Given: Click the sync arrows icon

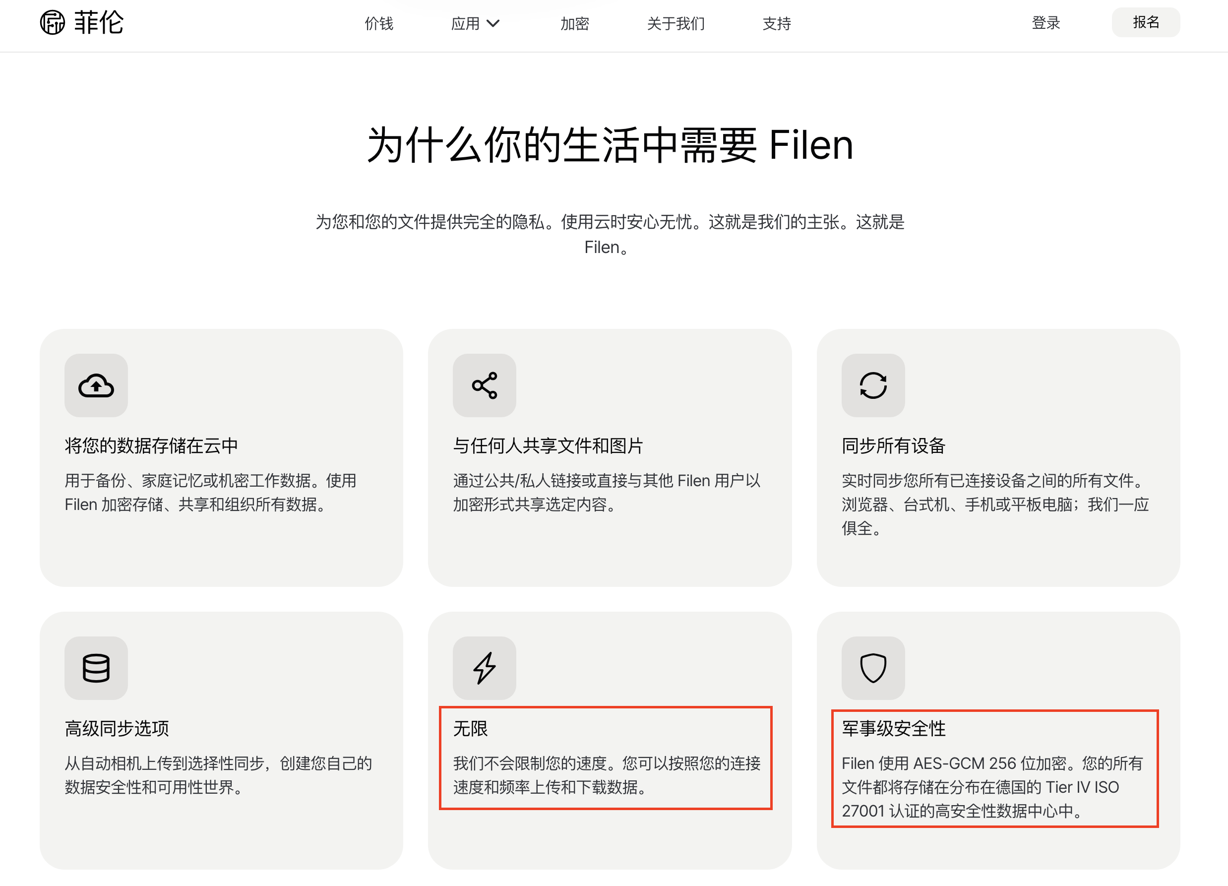Looking at the screenshot, I should click(873, 385).
